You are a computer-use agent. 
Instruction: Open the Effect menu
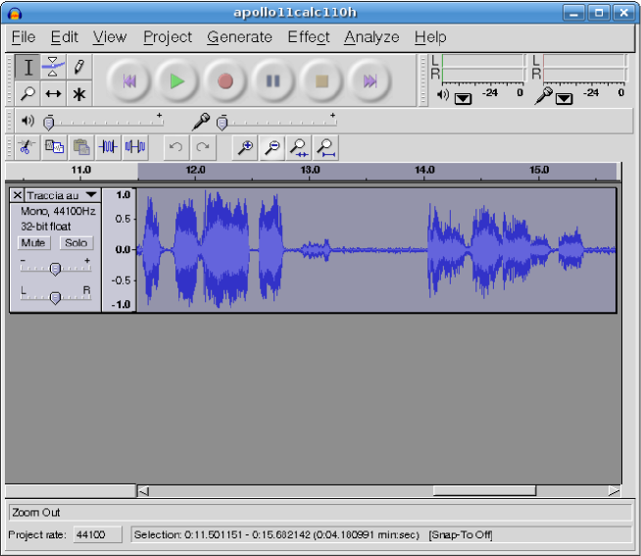[x=308, y=37]
